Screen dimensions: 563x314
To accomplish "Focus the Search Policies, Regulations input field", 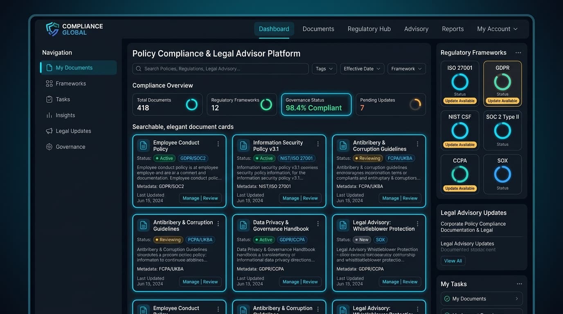I will coord(221,69).
